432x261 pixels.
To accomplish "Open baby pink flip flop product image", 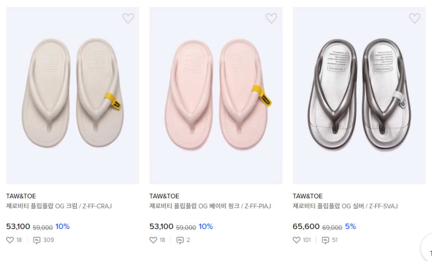I will tap(216, 95).
